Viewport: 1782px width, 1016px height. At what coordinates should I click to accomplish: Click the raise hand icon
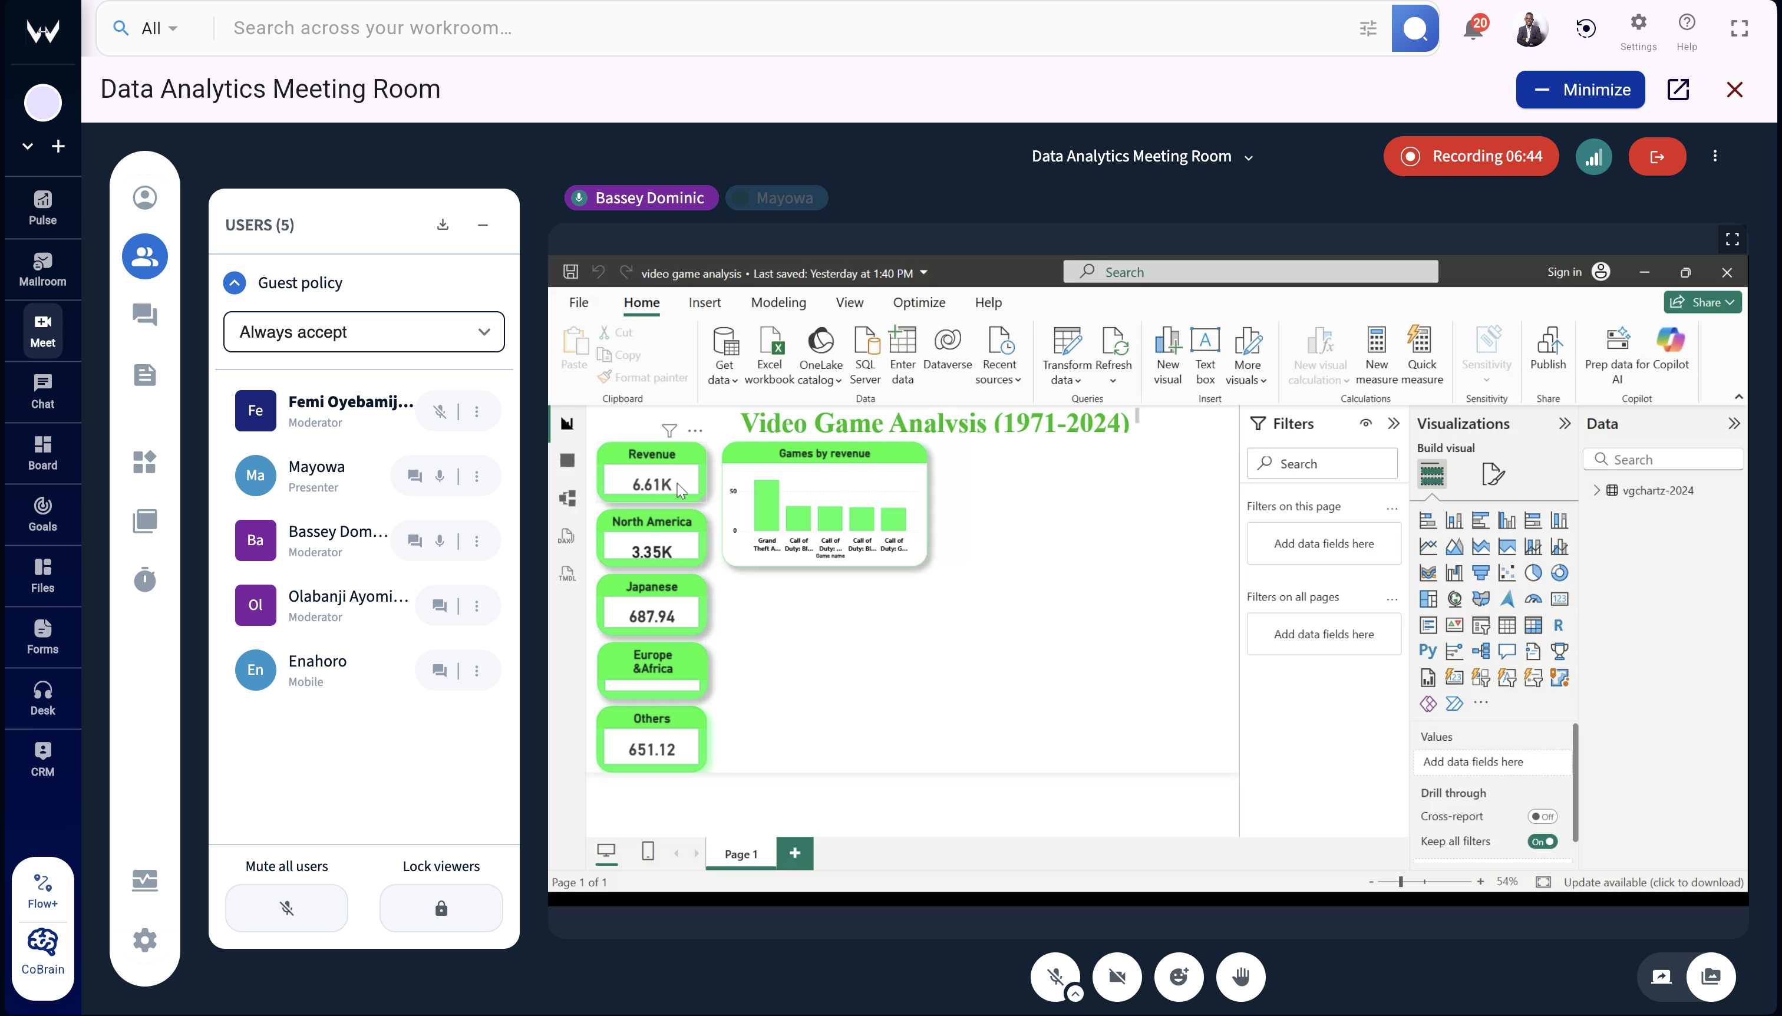(x=1240, y=977)
